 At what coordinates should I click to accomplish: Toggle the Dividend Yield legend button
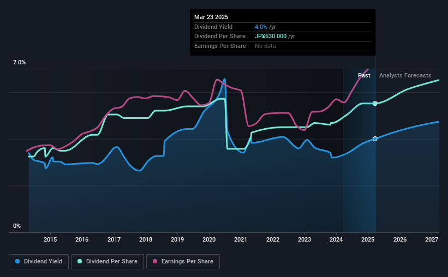point(39,262)
